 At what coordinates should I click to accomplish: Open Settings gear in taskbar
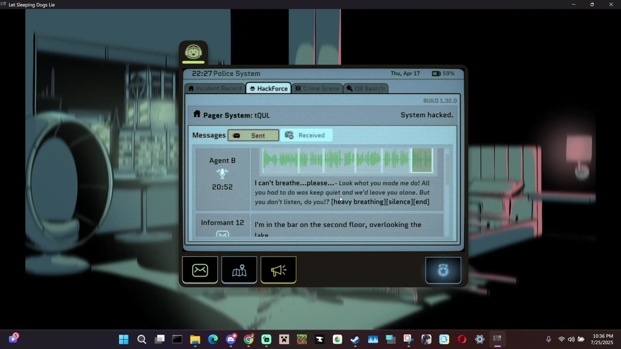[479, 339]
